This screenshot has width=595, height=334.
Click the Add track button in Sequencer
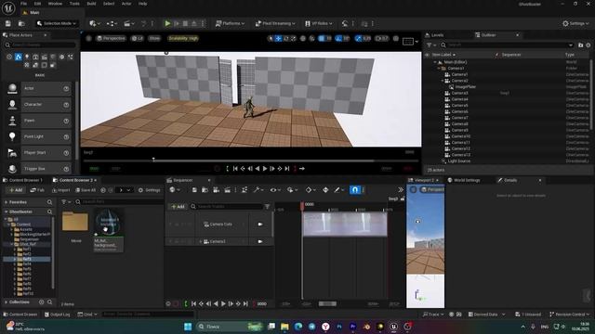tap(178, 206)
